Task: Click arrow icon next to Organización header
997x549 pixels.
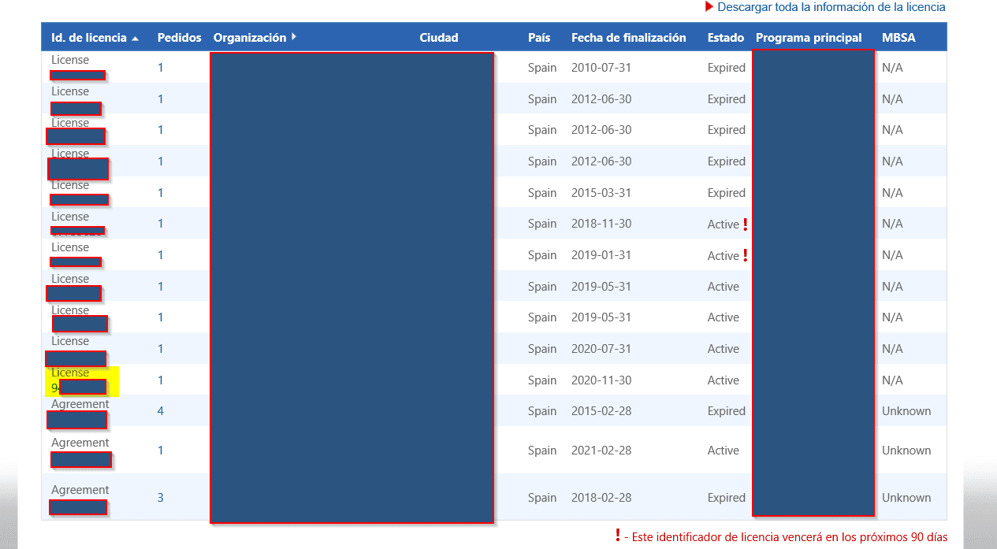Action: click(294, 37)
